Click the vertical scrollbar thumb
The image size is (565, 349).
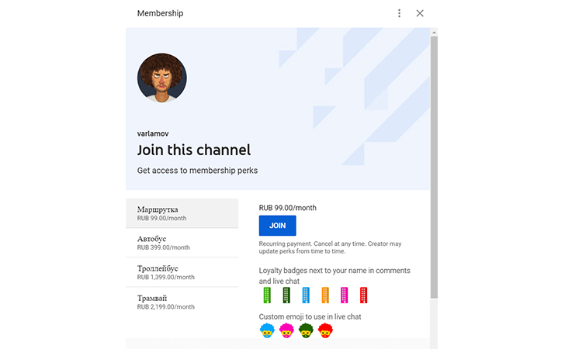click(434, 167)
